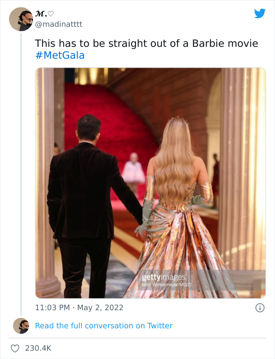This screenshot has height=359, width=275.
Task: Read the full conversation on Twitter
Action: [104, 325]
